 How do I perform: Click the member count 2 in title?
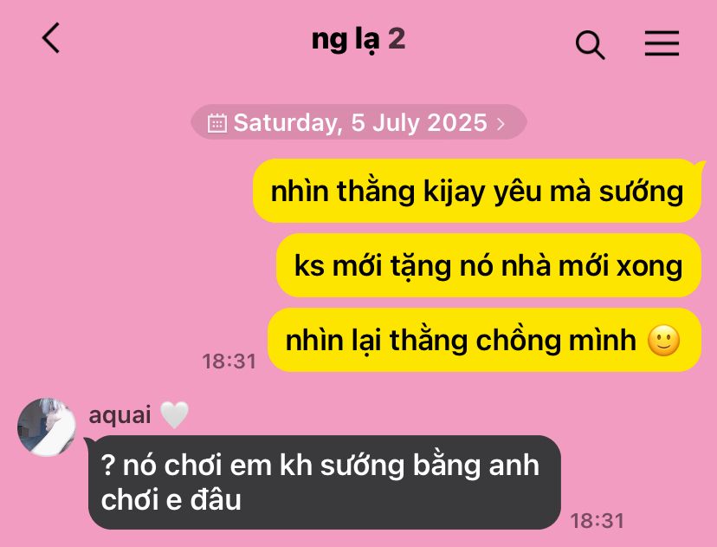(x=397, y=38)
